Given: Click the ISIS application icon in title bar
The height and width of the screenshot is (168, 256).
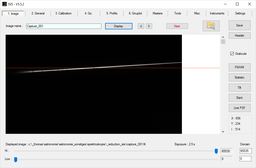Looking at the screenshot, I should coord(5,4).
